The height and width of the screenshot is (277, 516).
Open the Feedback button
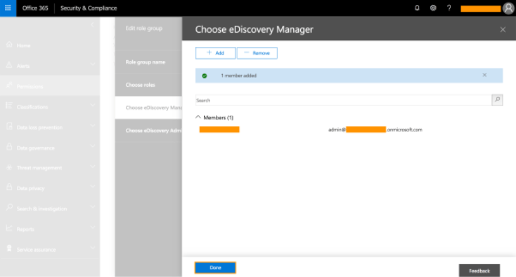click(479, 270)
